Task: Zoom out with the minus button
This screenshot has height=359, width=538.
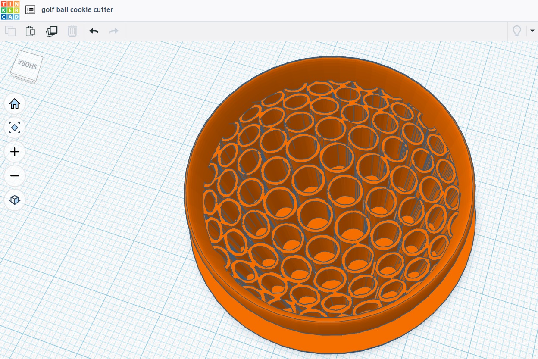Action: click(15, 176)
